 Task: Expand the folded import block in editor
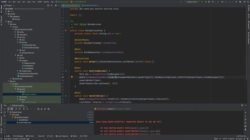[80, 15]
